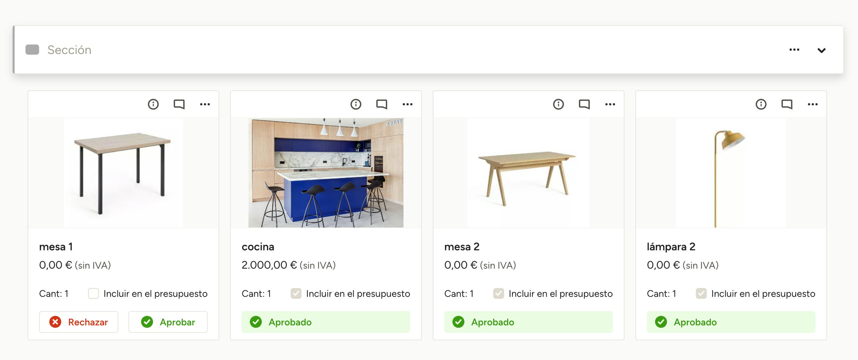858x360 pixels.
Task: Click info icon on lámpara 2 card
Action: (761, 104)
